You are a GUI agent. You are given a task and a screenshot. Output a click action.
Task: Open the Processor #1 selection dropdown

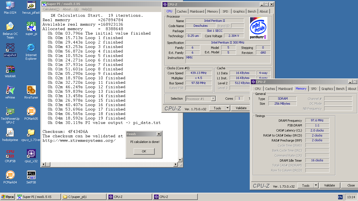(201, 99)
